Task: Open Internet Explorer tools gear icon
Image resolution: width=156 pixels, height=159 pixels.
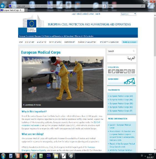Action: (x=154, y=6)
